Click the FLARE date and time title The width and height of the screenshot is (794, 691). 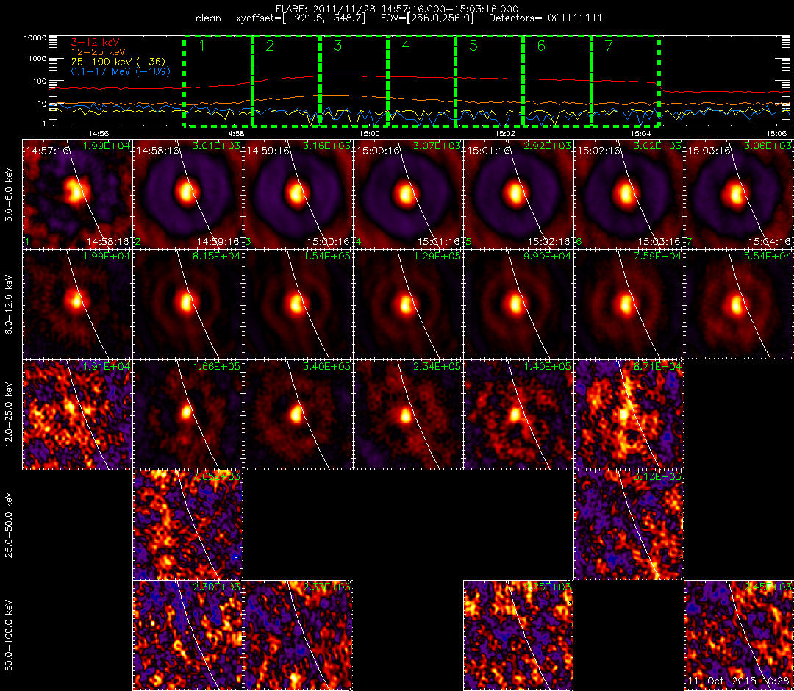point(397,9)
